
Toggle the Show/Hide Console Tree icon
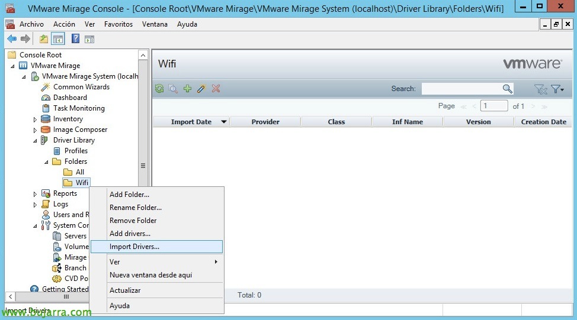tap(58, 38)
